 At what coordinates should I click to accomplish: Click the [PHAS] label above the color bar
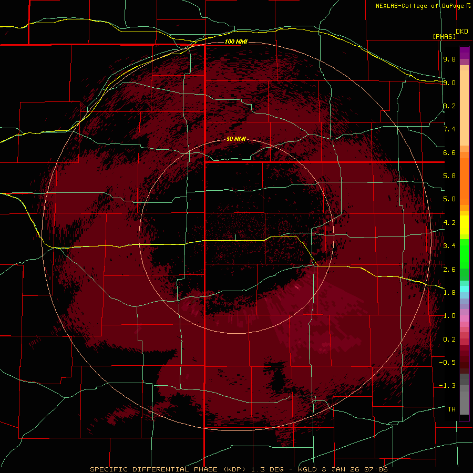(x=444, y=36)
